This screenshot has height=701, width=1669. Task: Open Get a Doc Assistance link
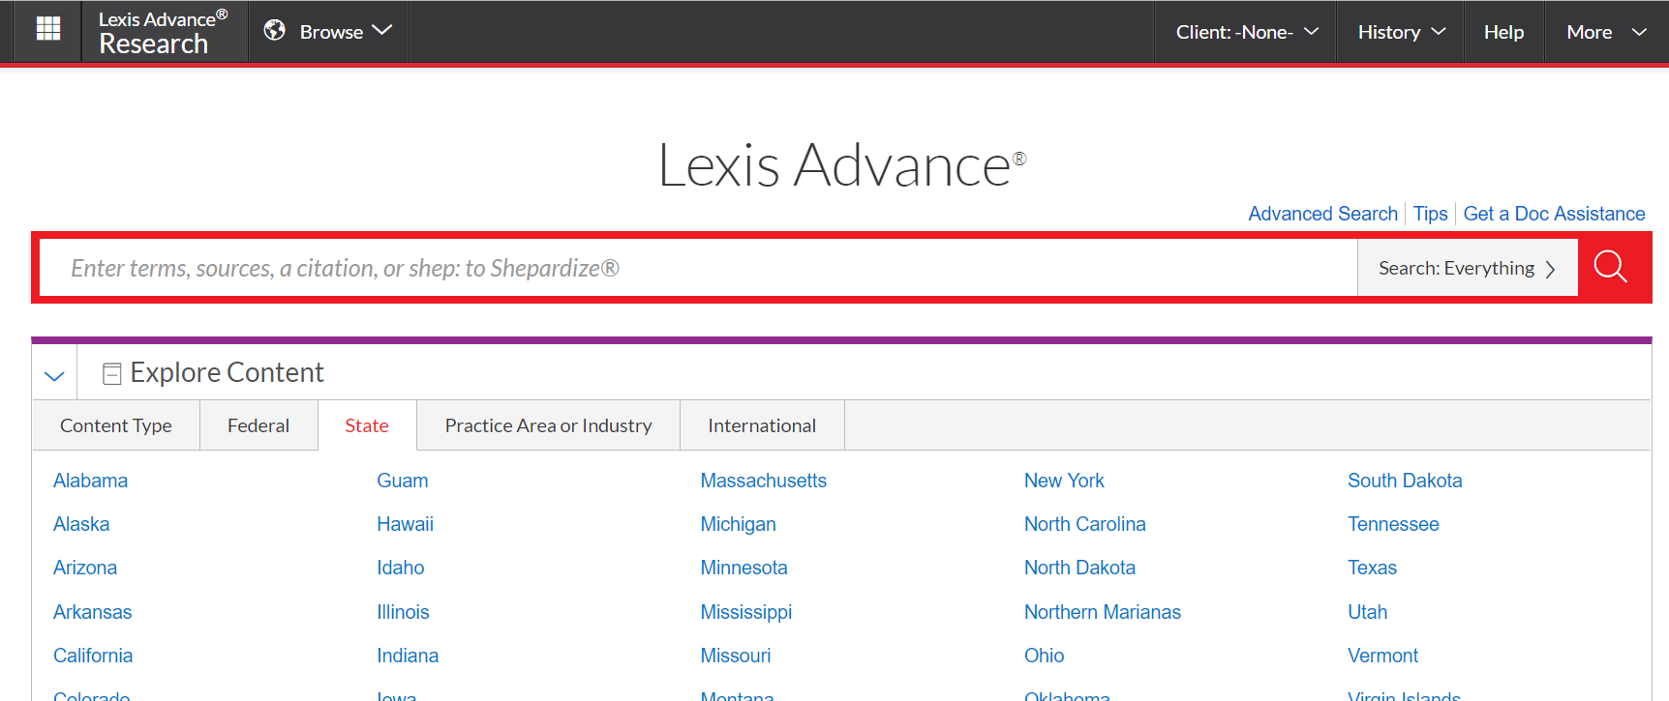1554,214
